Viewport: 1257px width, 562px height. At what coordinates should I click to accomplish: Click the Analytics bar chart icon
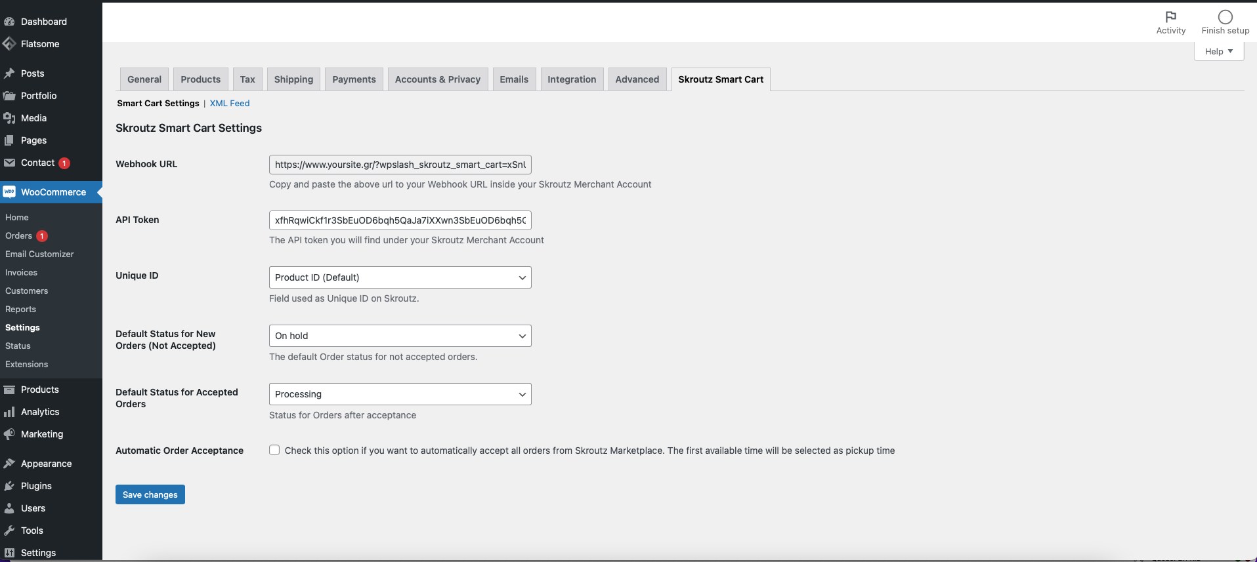click(x=9, y=412)
